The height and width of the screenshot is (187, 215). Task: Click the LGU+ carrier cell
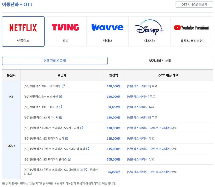pos(11,146)
